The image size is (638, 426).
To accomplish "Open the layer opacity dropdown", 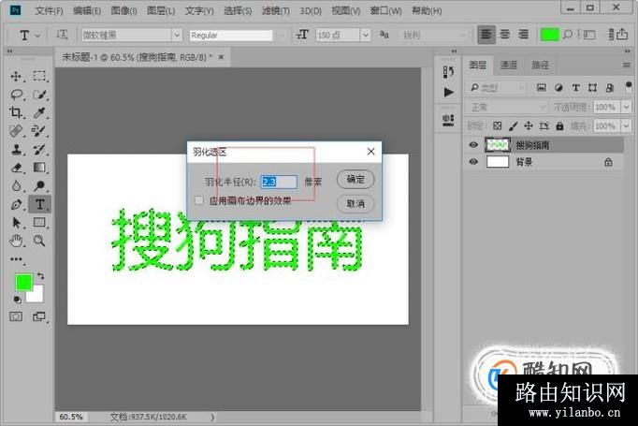I will pyautogui.click(x=626, y=107).
